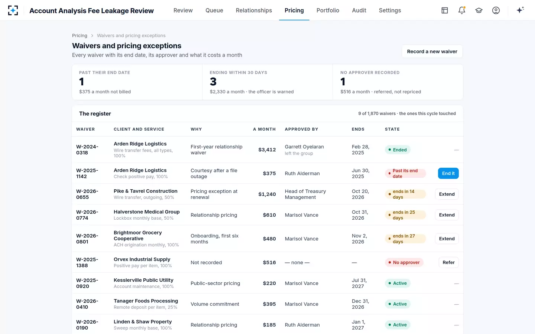Open the user account icon

tap(496, 10)
